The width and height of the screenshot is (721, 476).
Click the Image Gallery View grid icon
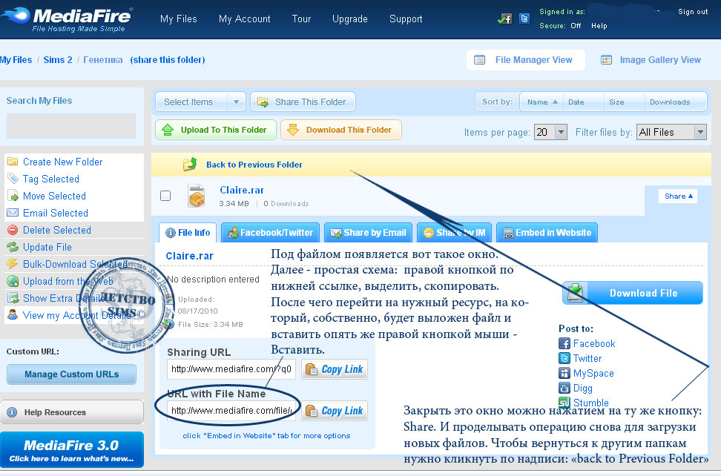(x=607, y=60)
